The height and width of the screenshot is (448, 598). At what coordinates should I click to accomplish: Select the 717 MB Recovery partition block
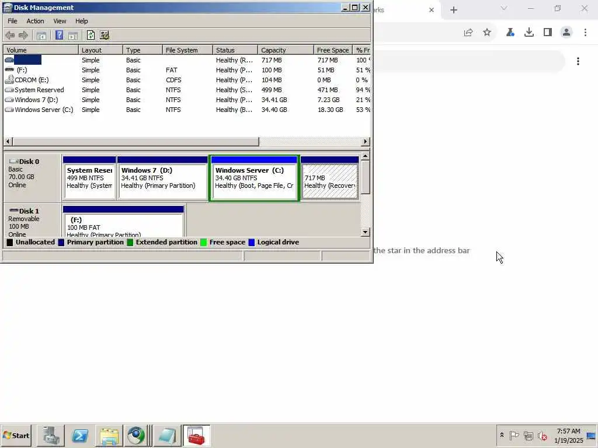tap(330, 178)
